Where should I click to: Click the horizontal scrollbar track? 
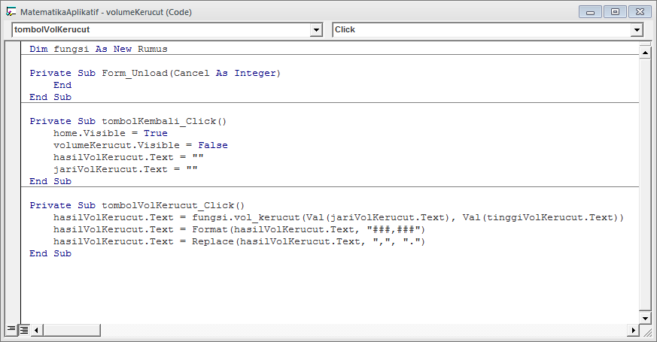339,329
